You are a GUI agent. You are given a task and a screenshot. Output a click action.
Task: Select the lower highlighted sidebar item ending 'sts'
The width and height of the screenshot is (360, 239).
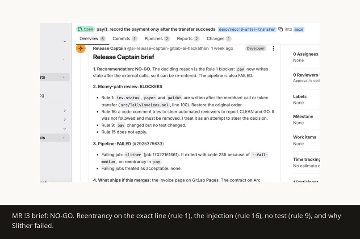click(54, 138)
